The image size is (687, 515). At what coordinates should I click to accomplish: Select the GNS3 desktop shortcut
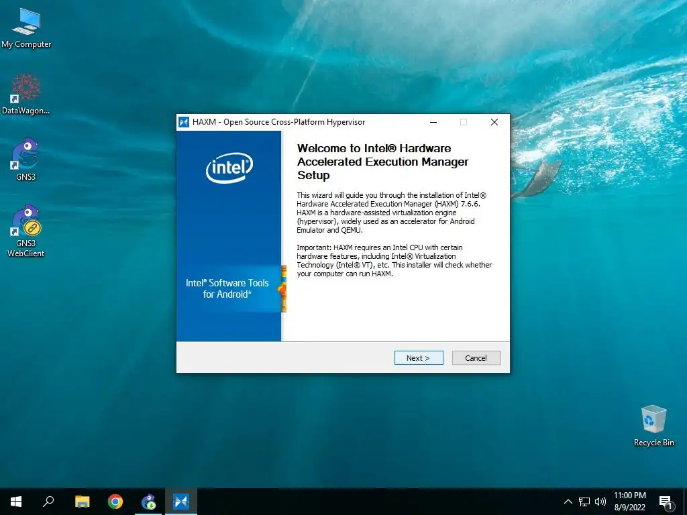pos(26,160)
